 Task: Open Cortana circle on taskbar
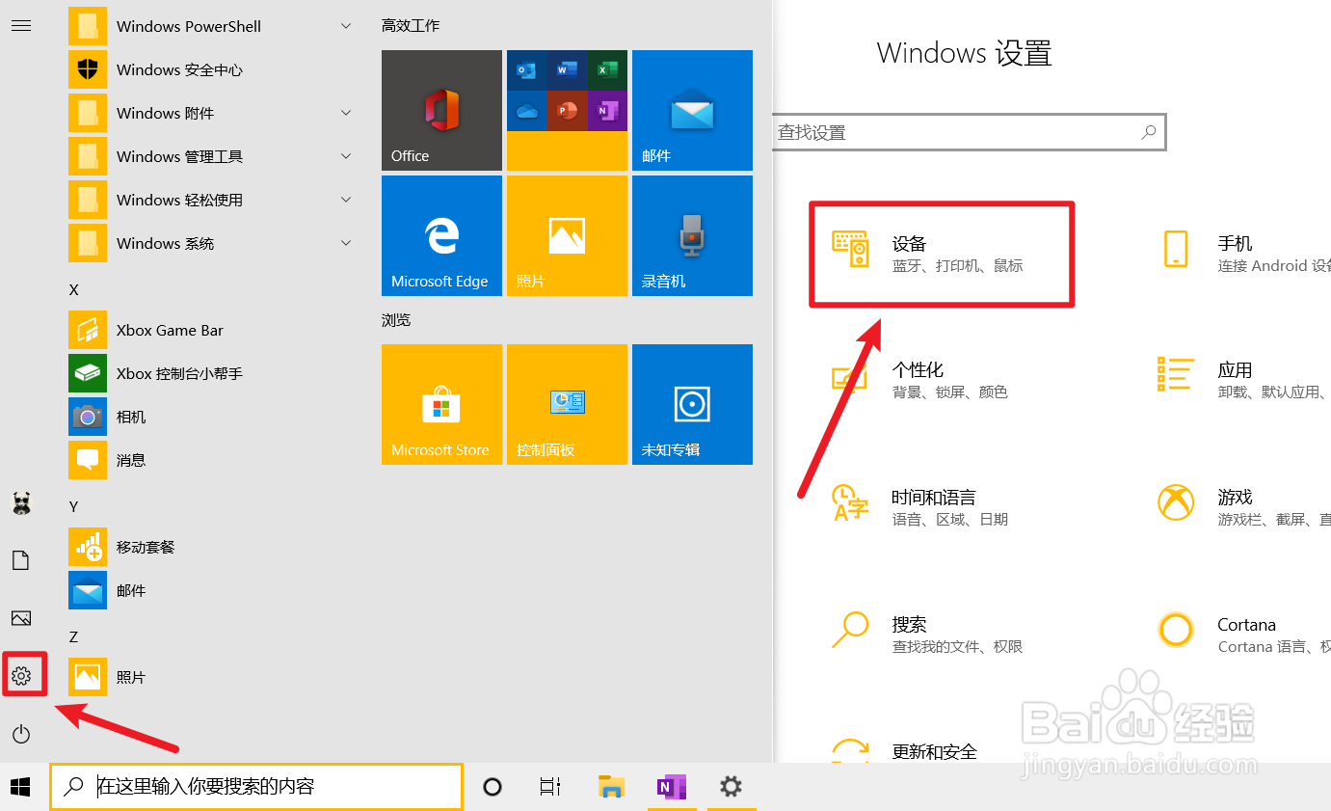pos(492,787)
